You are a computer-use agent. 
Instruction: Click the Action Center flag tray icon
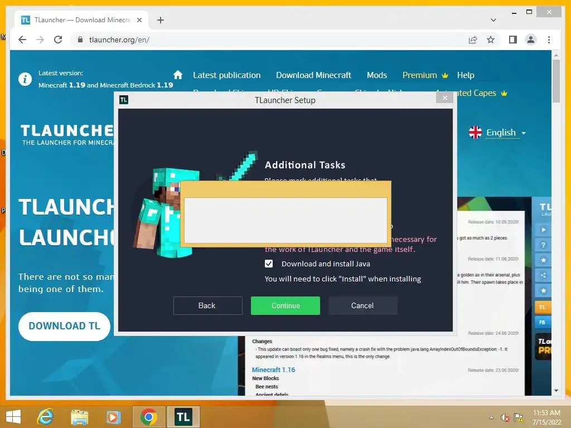[x=519, y=418]
